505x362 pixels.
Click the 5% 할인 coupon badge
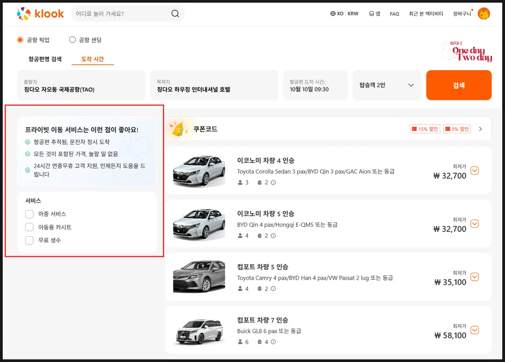(457, 129)
